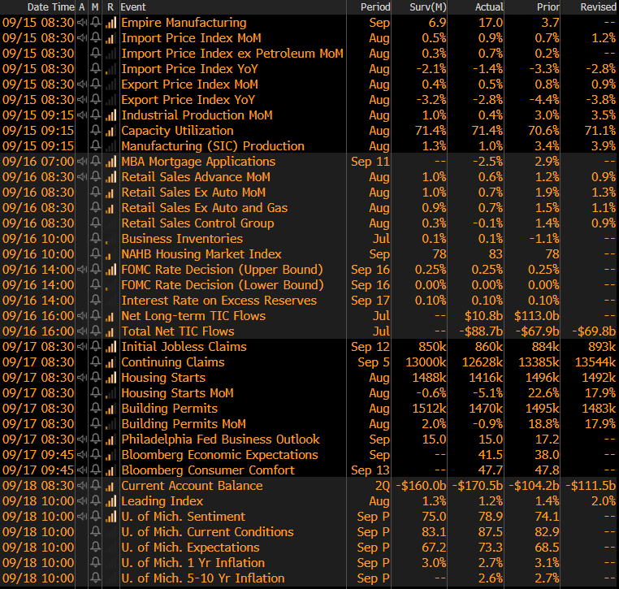Click the bell icon for Interest Rate on Excess Reserves

[x=95, y=301]
